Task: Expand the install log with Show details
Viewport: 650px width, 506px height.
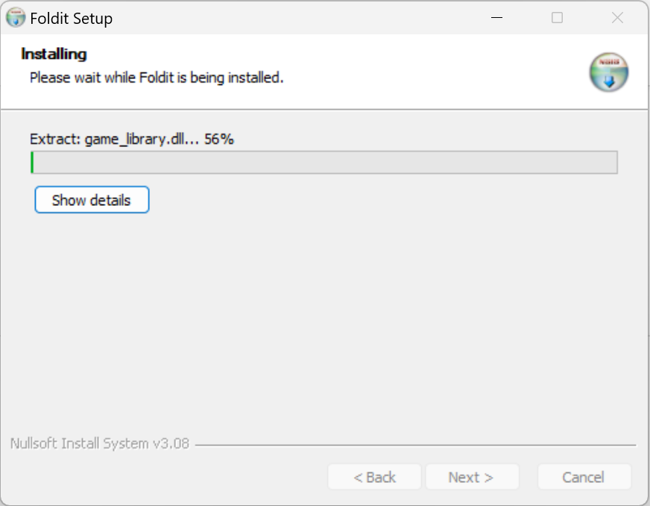Action: pyautogui.click(x=92, y=200)
